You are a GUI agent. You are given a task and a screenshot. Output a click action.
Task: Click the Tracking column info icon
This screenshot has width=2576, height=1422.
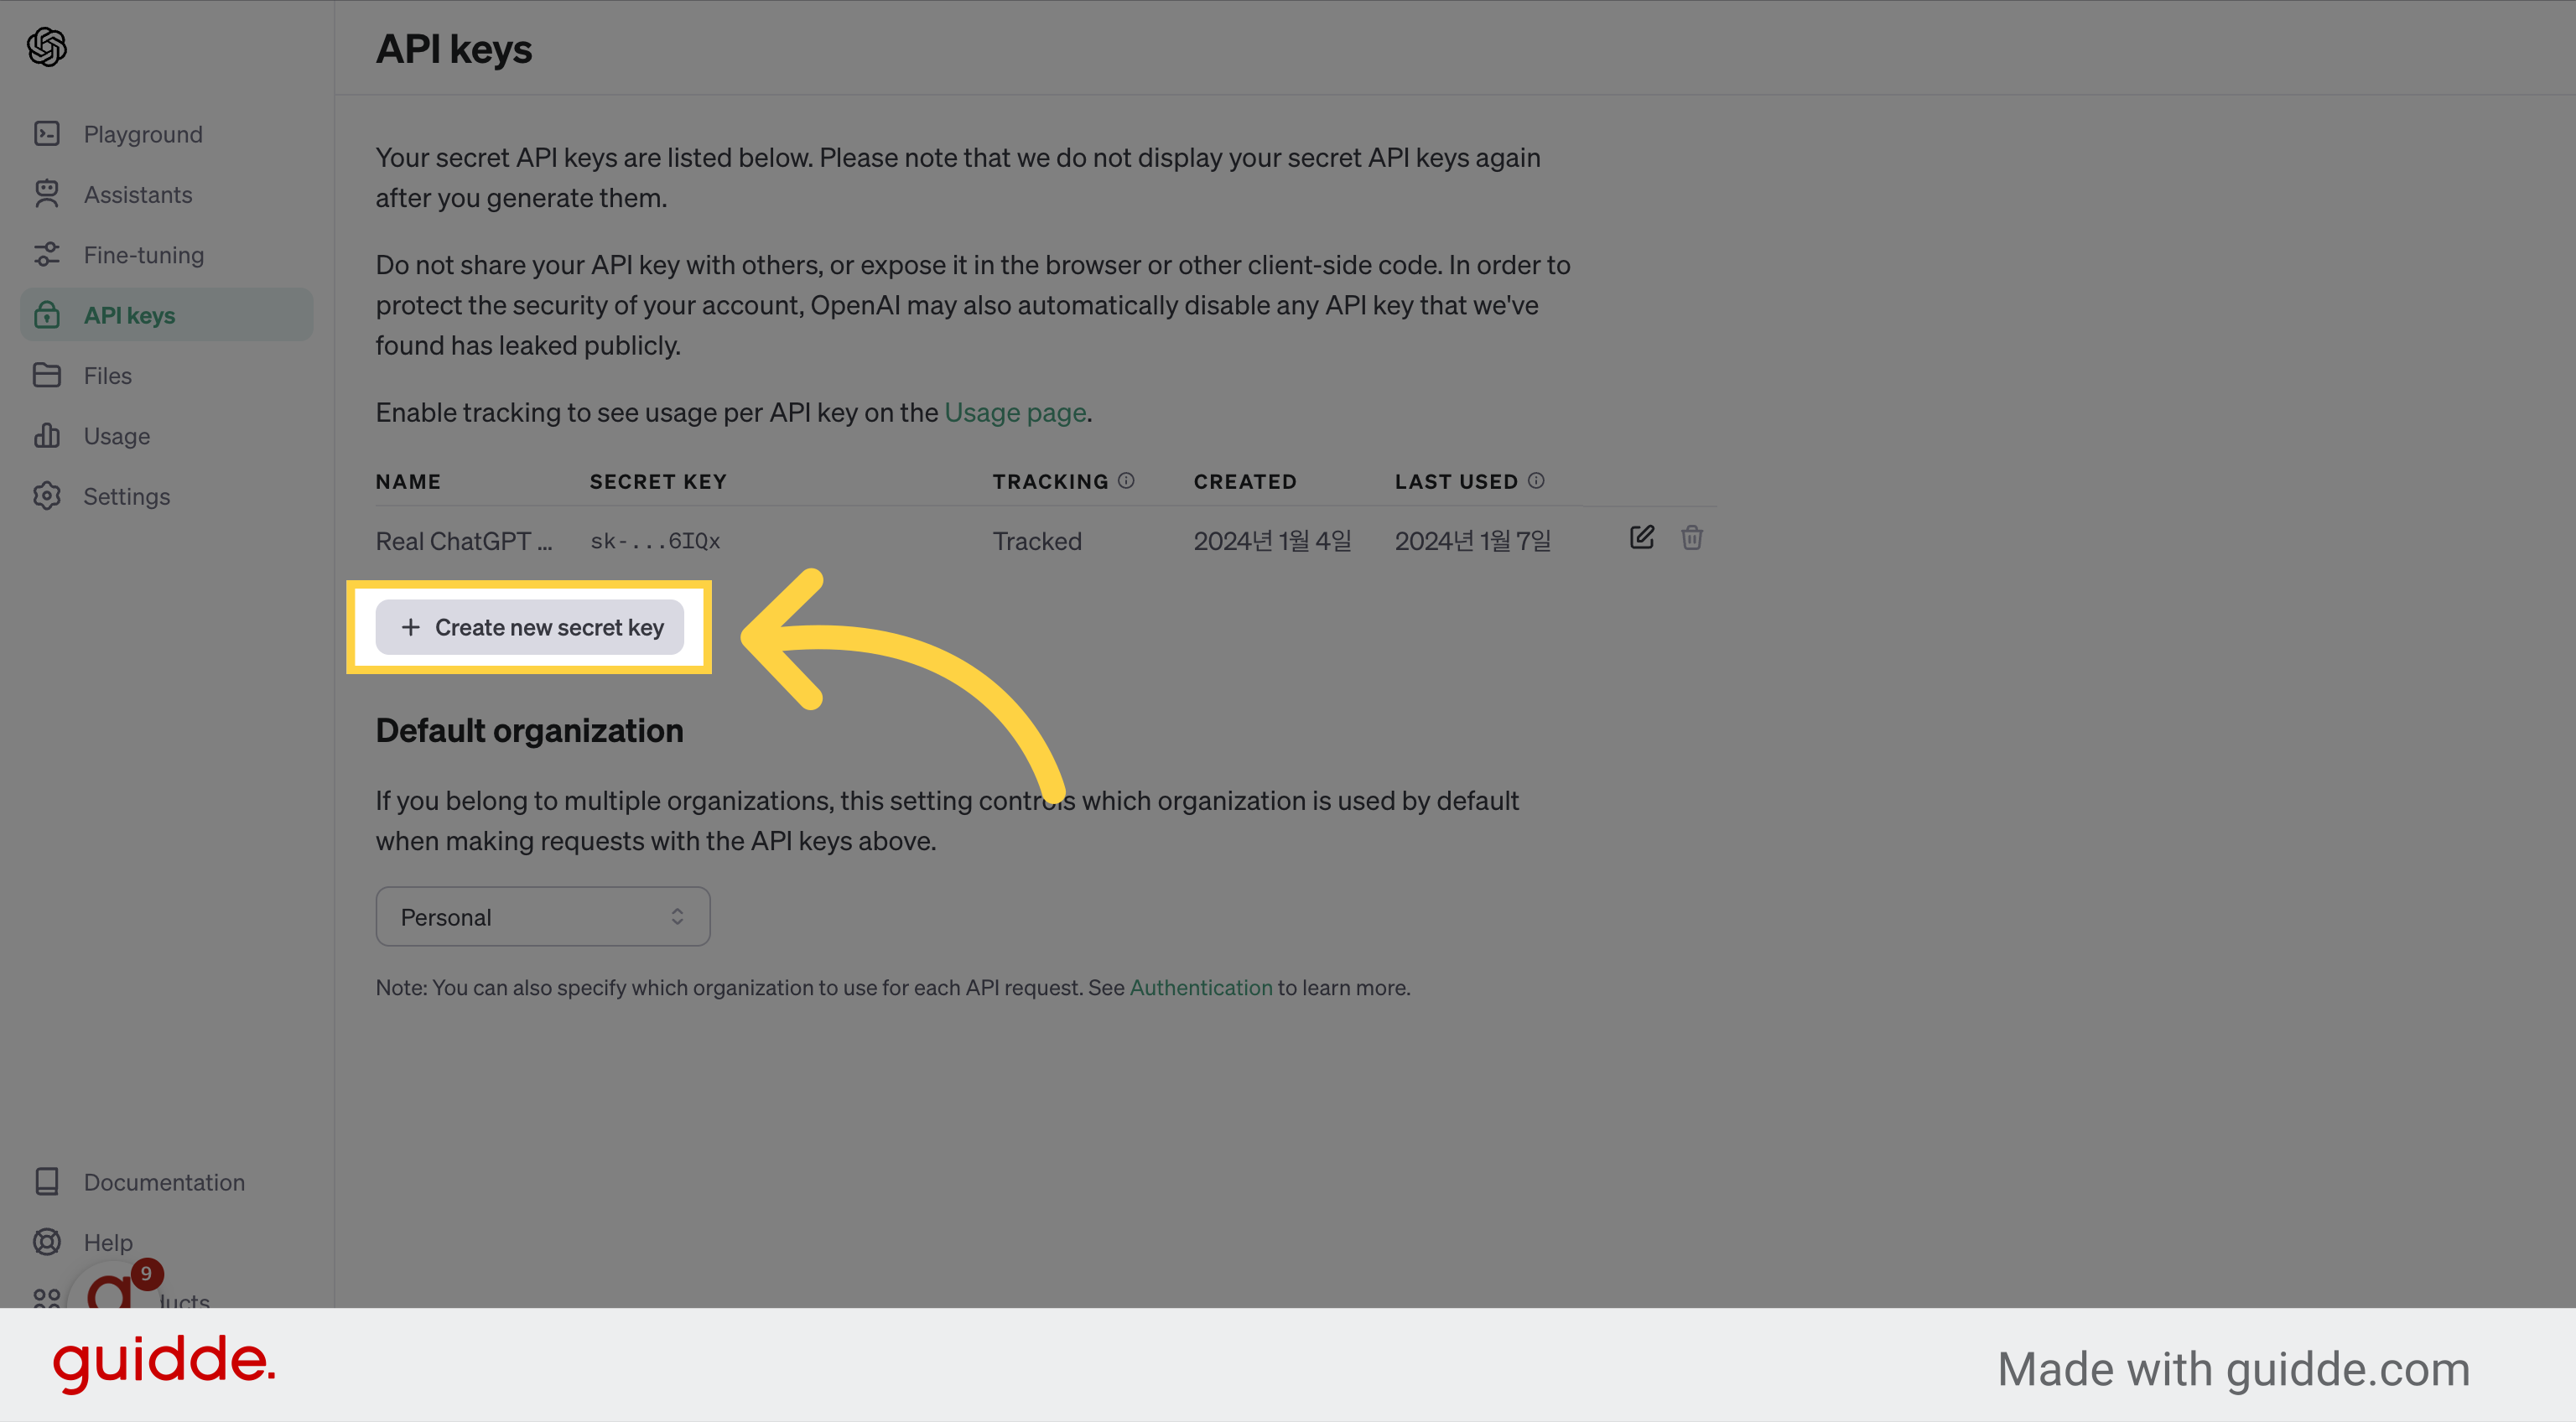coord(1126,481)
